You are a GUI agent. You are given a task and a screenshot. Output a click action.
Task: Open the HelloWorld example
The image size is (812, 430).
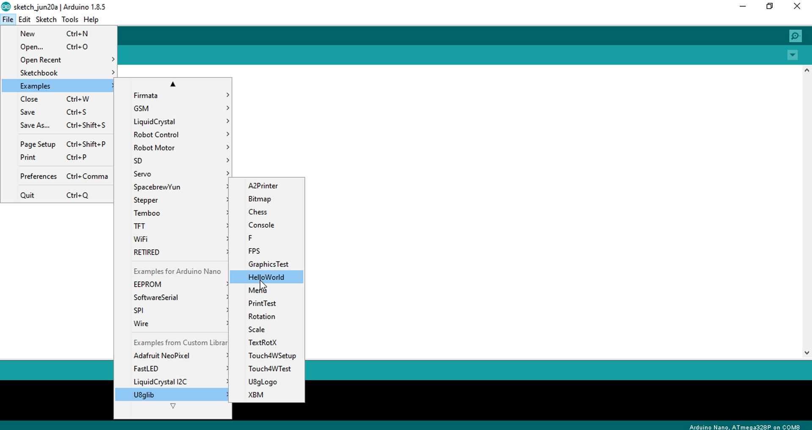(266, 278)
